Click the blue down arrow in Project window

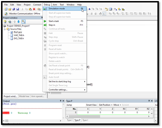[19, 22]
